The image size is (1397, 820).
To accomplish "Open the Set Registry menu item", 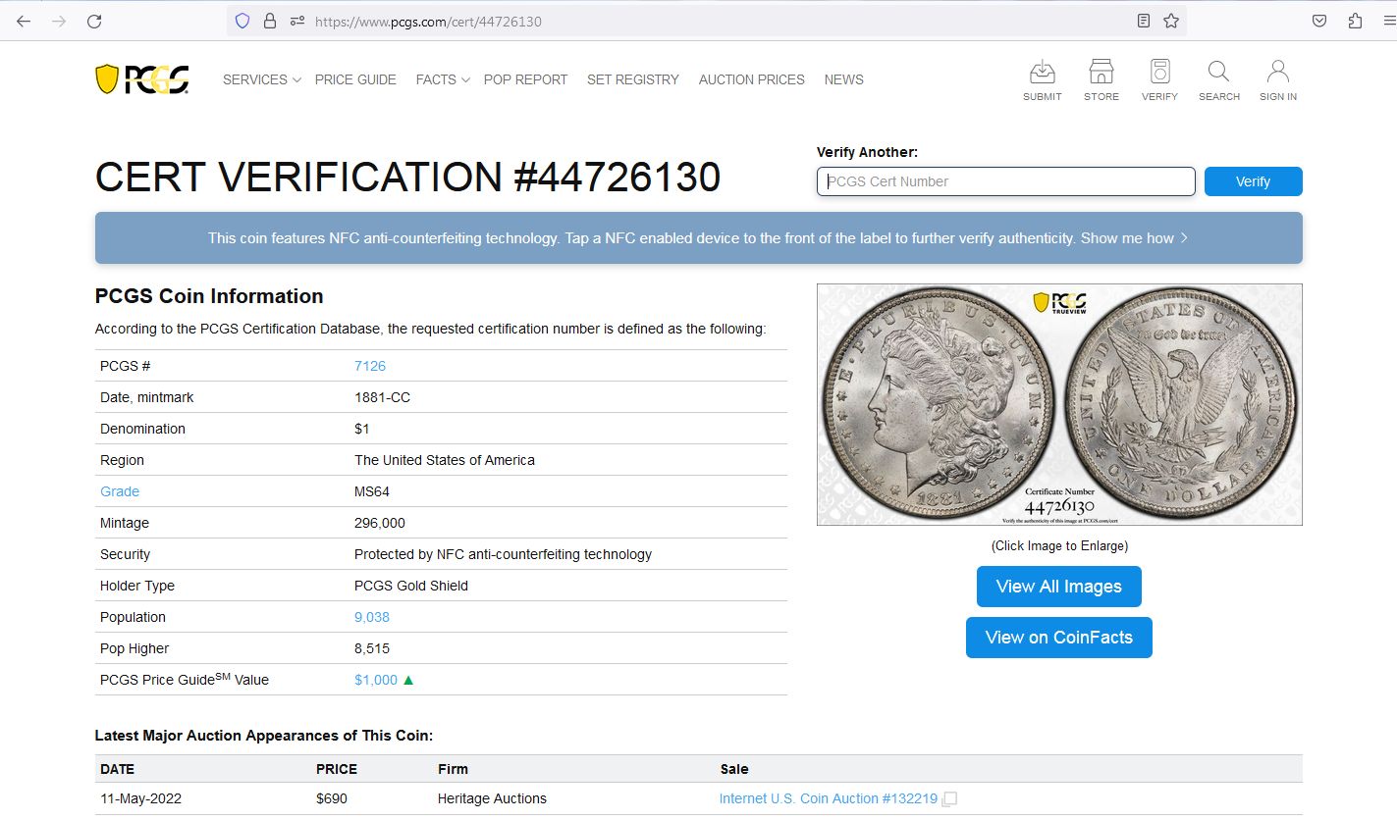I will pos(633,79).
